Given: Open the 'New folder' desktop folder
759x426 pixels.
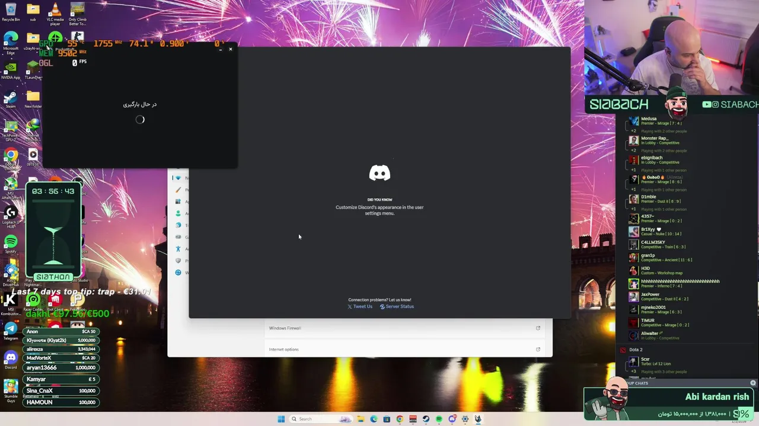Looking at the screenshot, I should pyautogui.click(x=33, y=98).
